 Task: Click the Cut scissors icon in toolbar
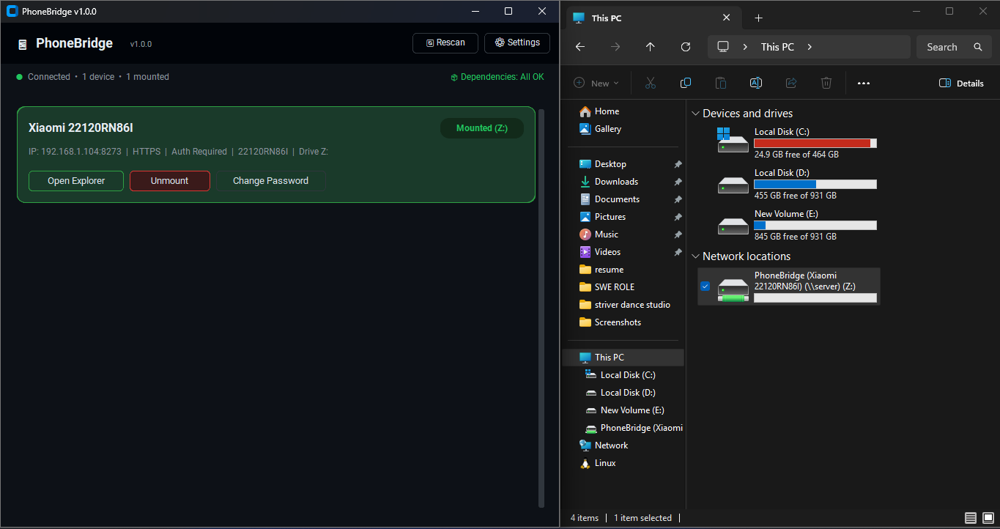[x=650, y=83]
